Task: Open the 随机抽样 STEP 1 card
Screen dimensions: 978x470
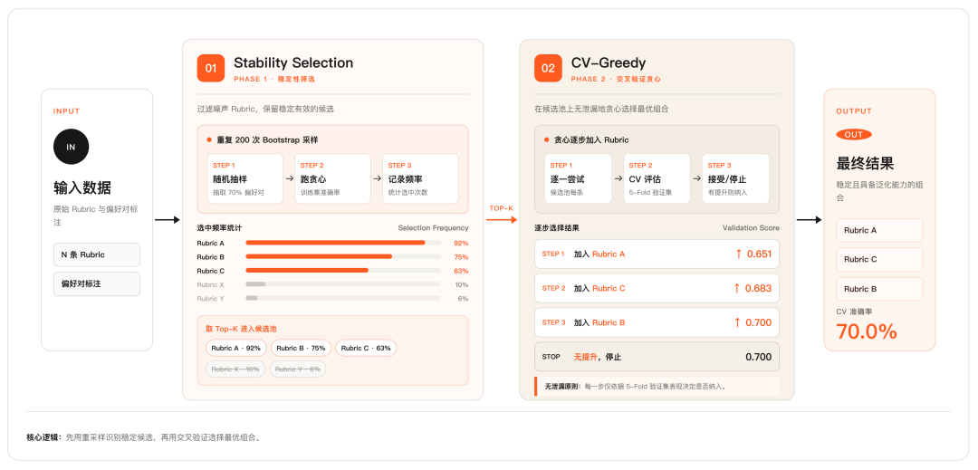Action: (245, 178)
